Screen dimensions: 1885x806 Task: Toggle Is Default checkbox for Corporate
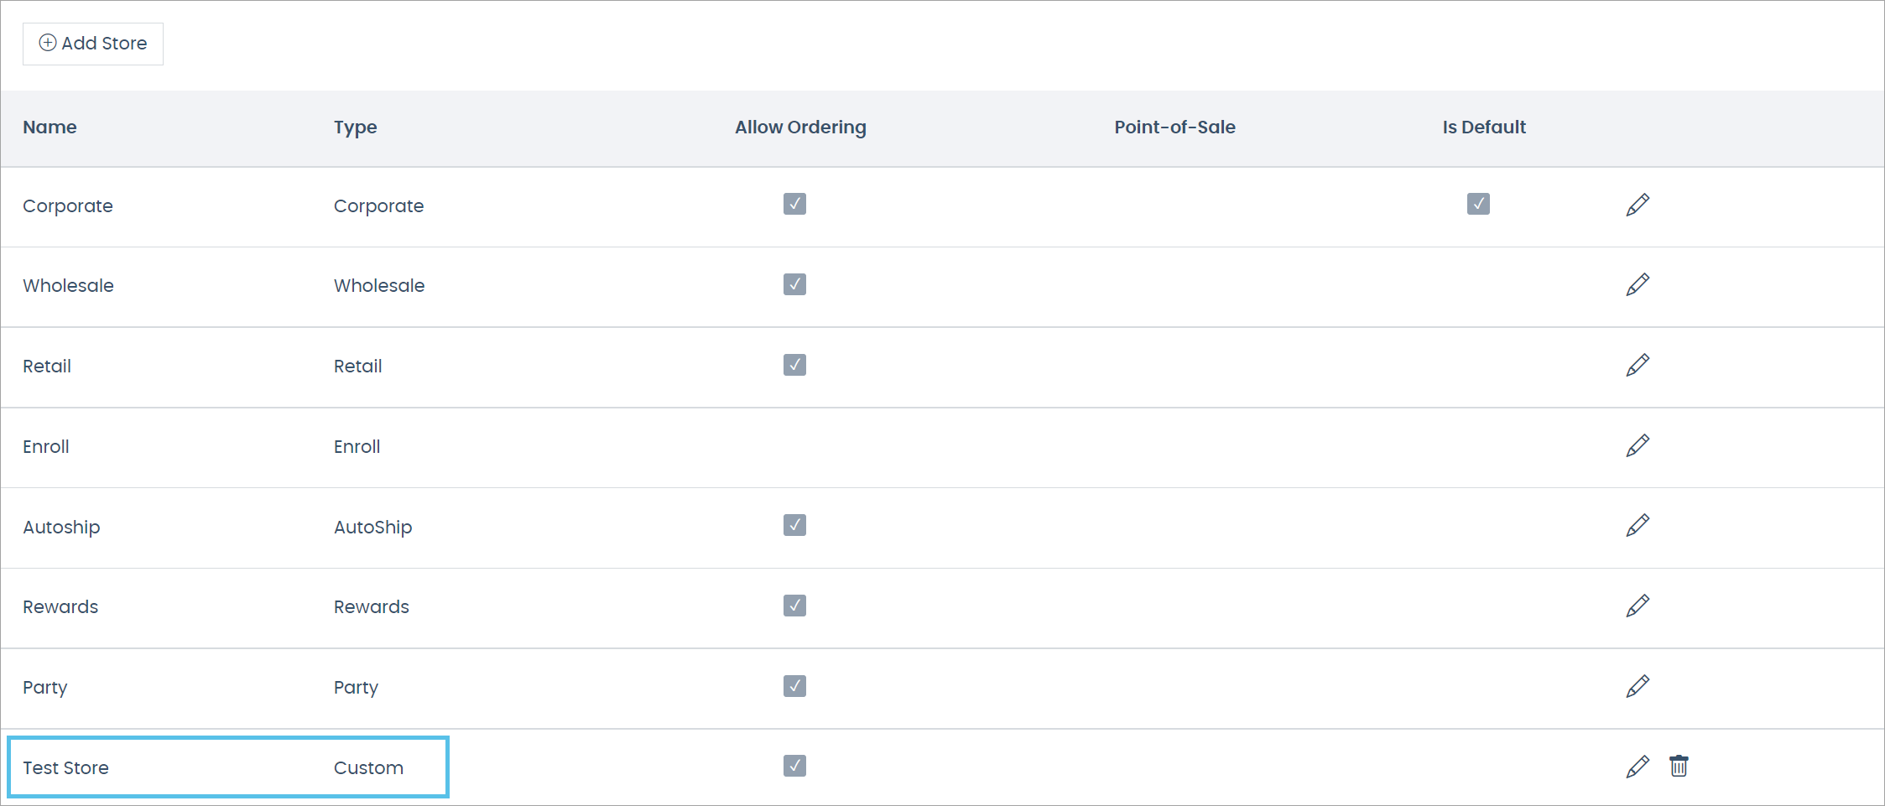point(1478,204)
